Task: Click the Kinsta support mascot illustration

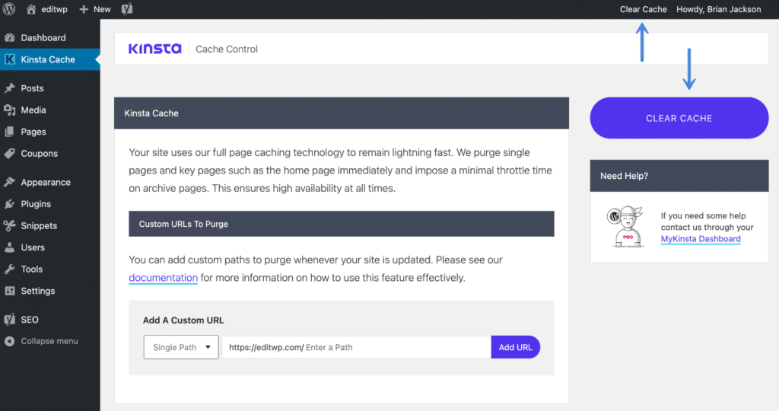Action: click(x=625, y=227)
